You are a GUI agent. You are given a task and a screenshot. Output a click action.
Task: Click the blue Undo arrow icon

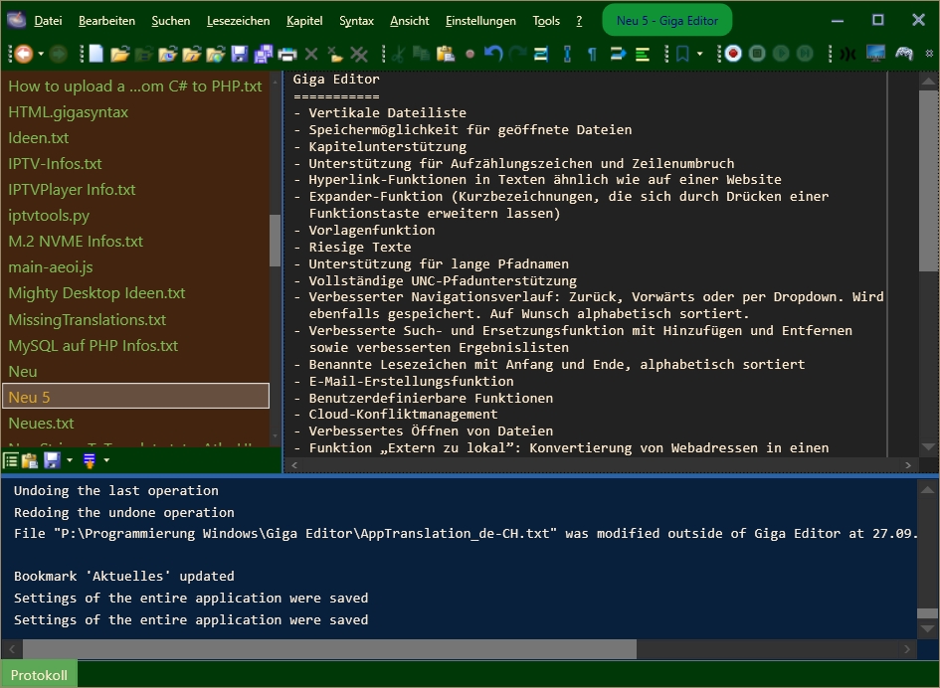[493, 54]
